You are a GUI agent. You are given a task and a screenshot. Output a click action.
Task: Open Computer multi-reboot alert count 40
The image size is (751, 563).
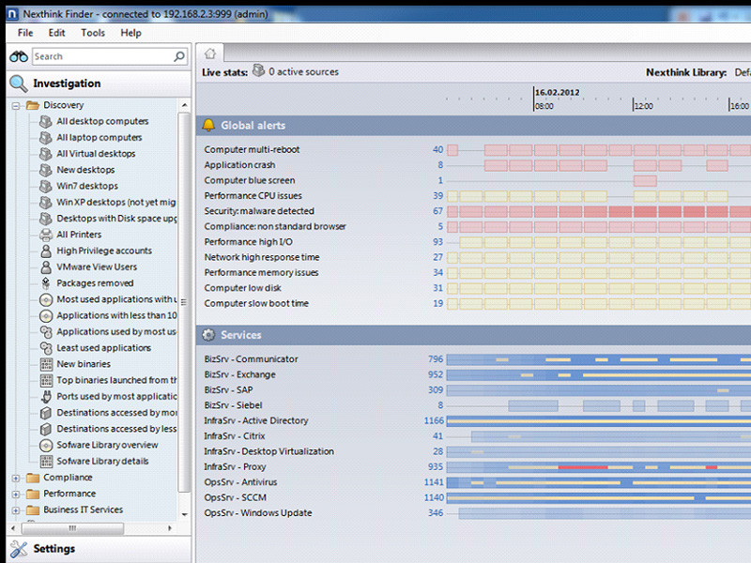[437, 150]
